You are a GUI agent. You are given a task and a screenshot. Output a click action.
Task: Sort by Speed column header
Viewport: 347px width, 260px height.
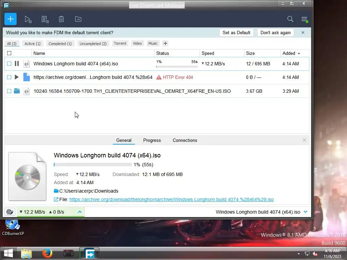(222, 53)
